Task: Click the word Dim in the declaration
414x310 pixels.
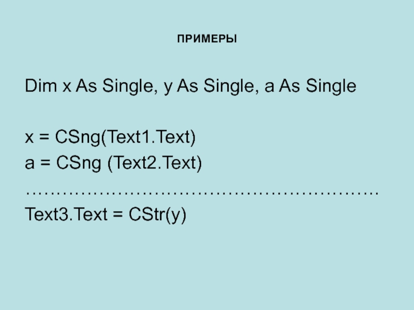Action: [41, 85]
